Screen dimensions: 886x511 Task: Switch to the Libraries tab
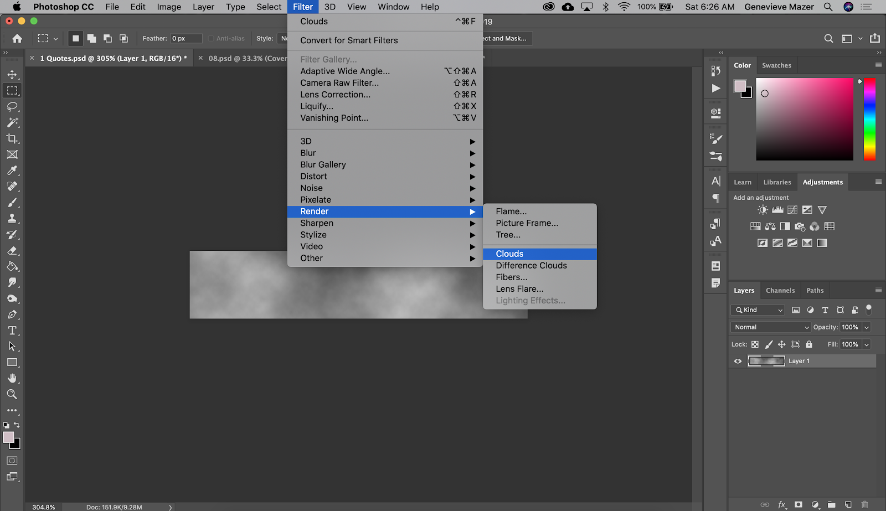pos(777,182)
